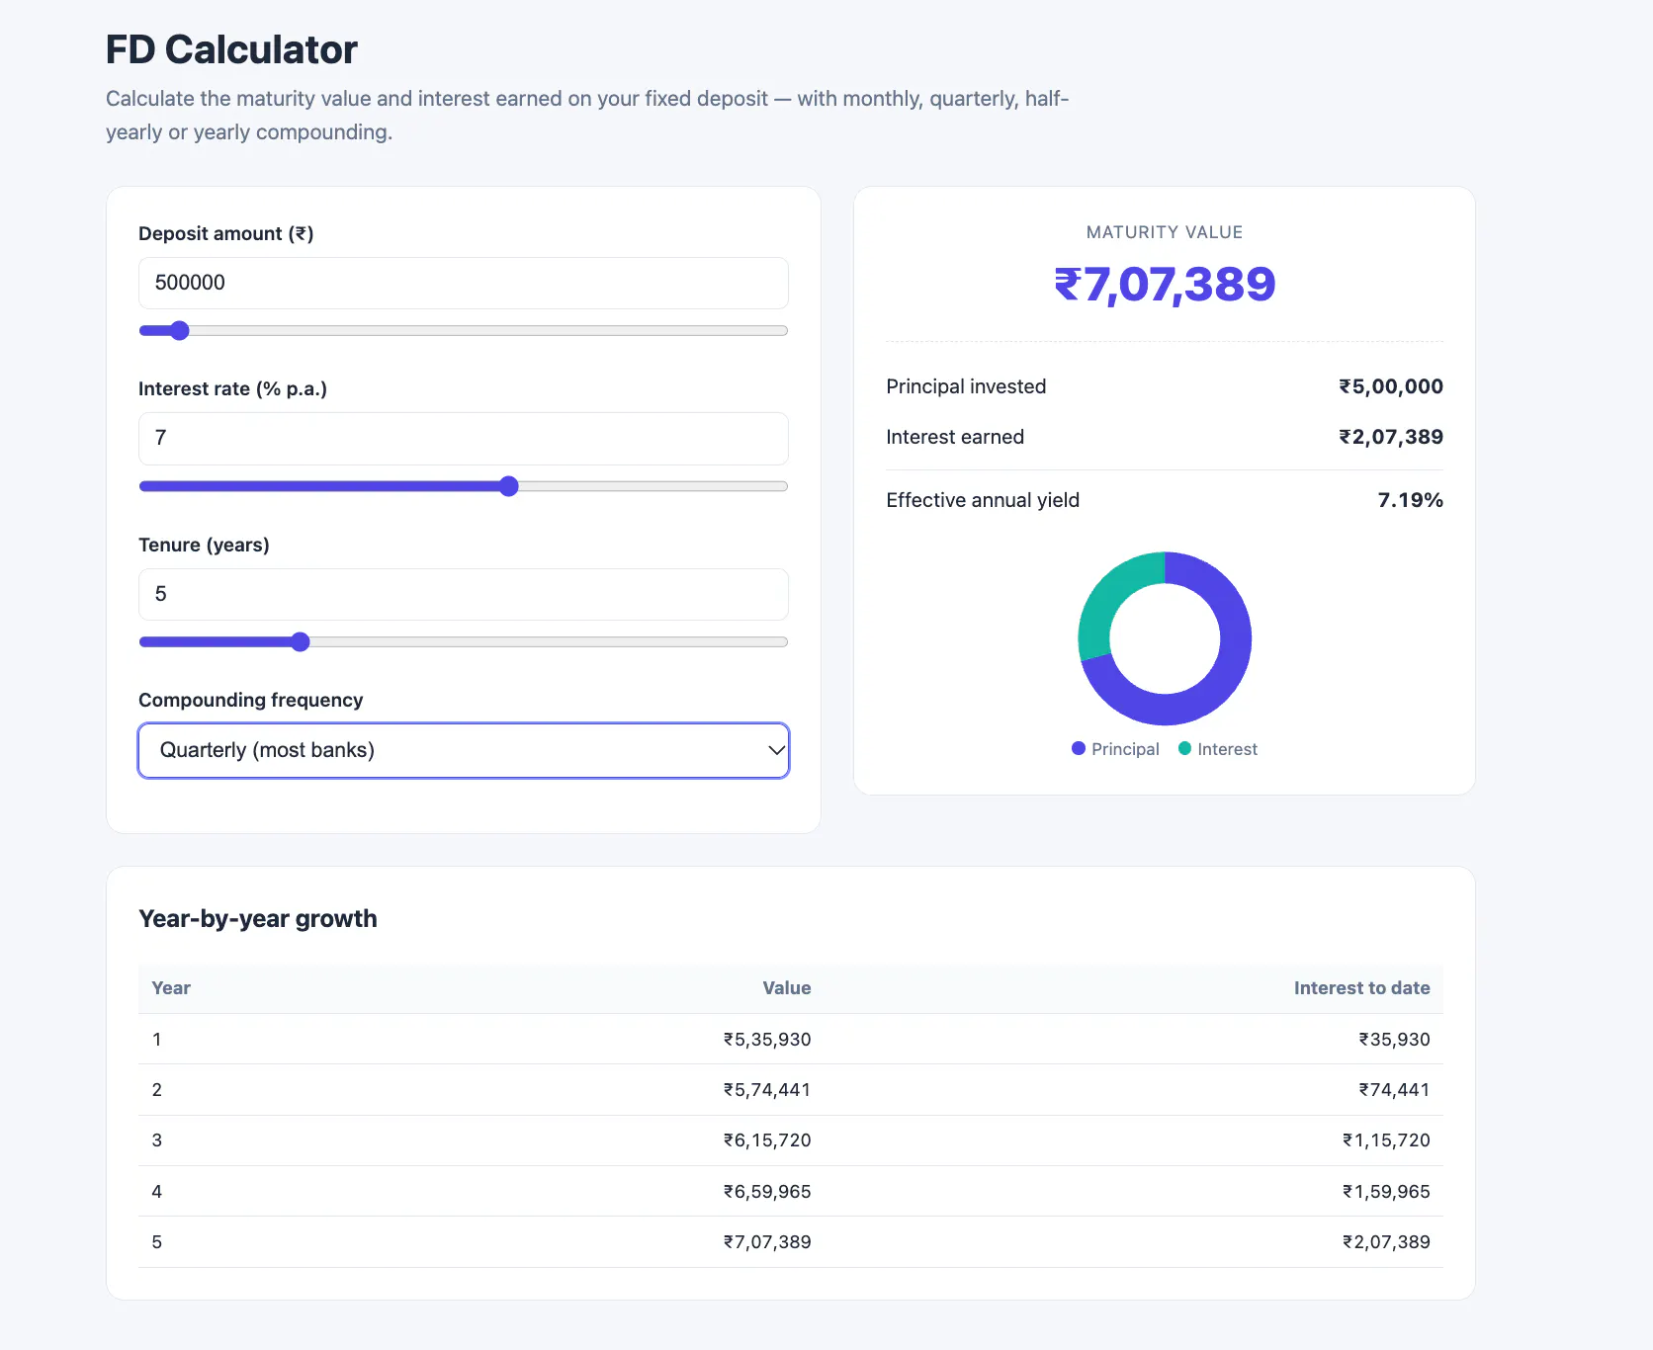Click the ₹35,930 interest to date cell
The width and height of the screenshot is (1653, 1350).
click(x=1394, y=1040)
